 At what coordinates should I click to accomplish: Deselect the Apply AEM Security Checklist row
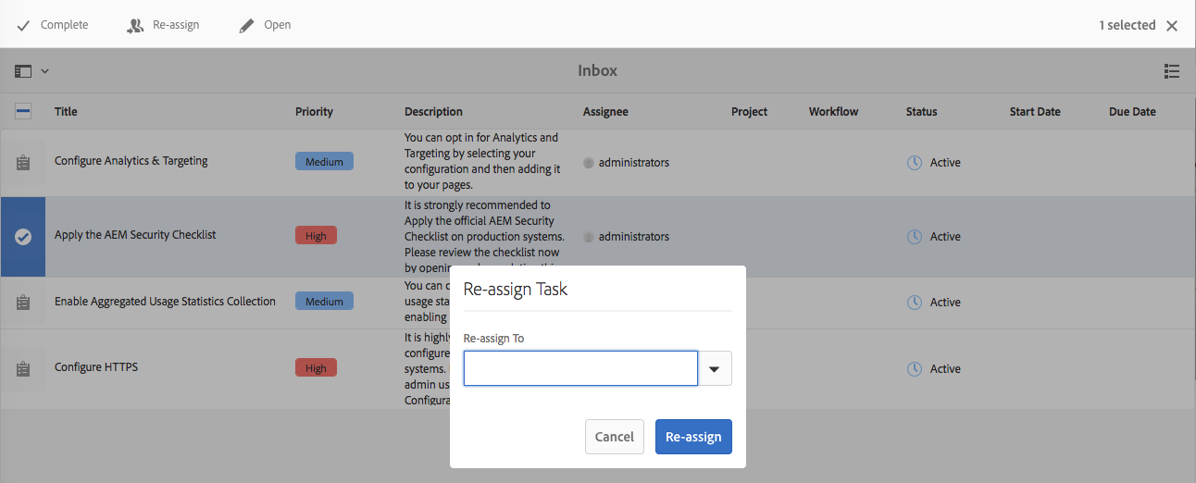tap(23, 237)
